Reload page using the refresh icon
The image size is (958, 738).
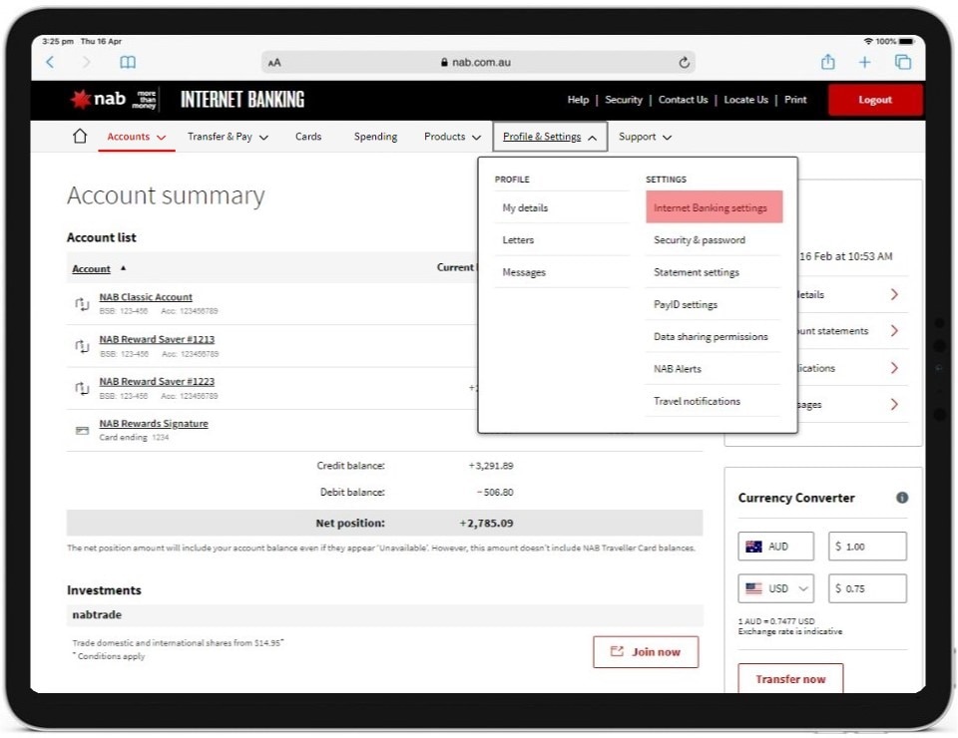[684, 62]
